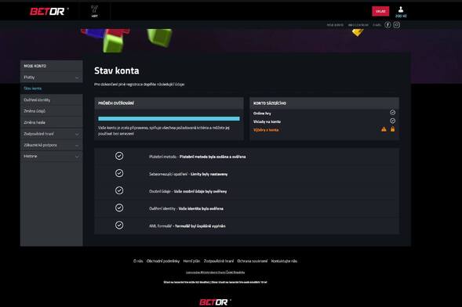462x307 pixels.
Task: Click the Vaše osobní údaje byly ověřeny text
Action: pos(200,191)
